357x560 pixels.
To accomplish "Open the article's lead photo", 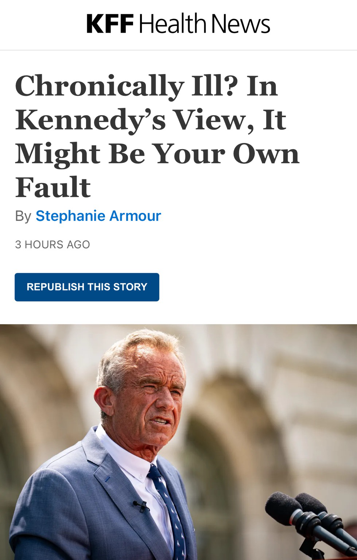I will [178, 442].
